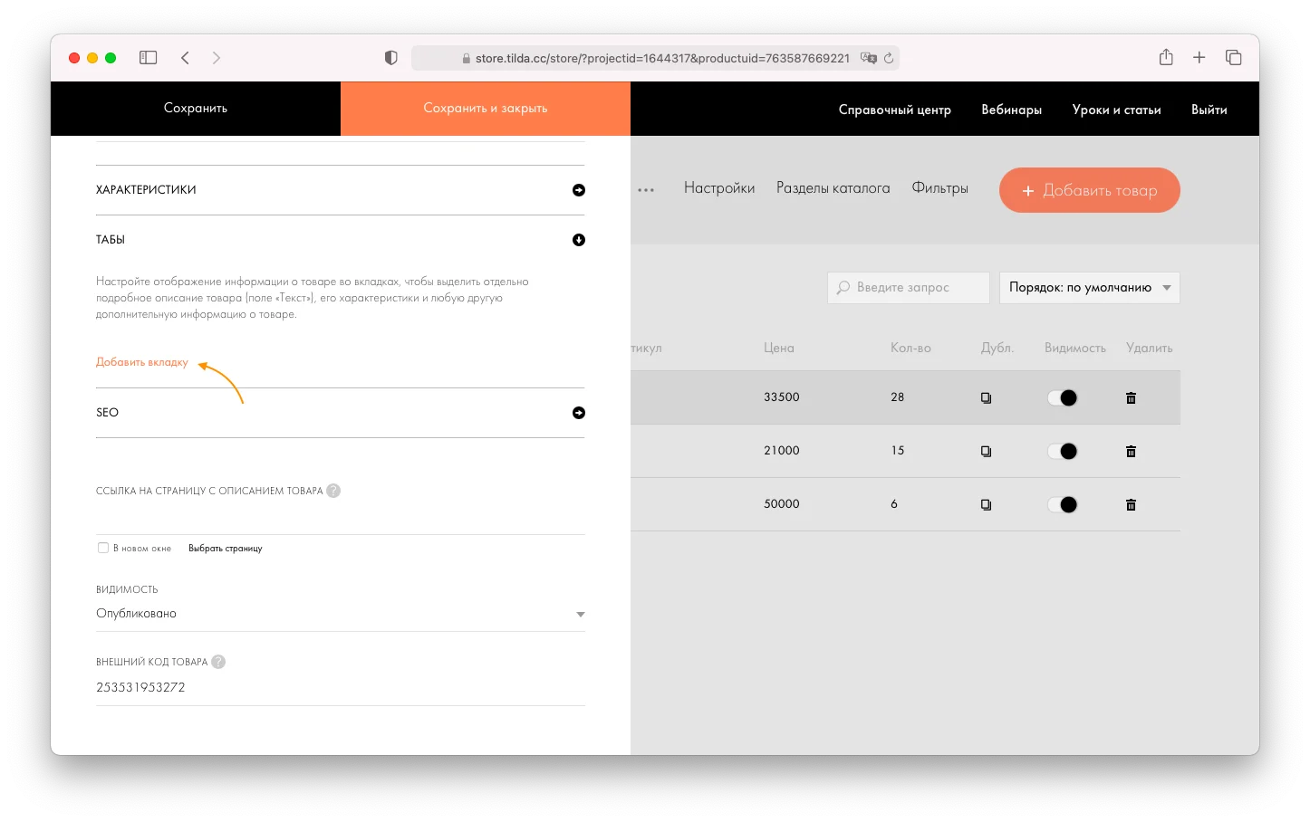Open a new tab with plus icon
The image size is (1310, 822).
(x=1199, y=57)
